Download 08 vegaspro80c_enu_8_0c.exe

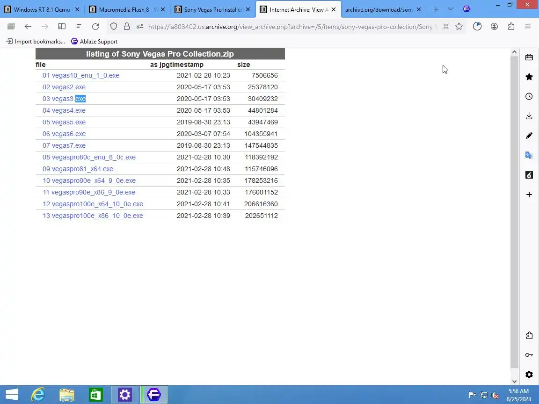[89, 157]
